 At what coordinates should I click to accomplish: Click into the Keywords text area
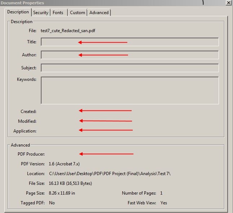(x=130, y=90)
